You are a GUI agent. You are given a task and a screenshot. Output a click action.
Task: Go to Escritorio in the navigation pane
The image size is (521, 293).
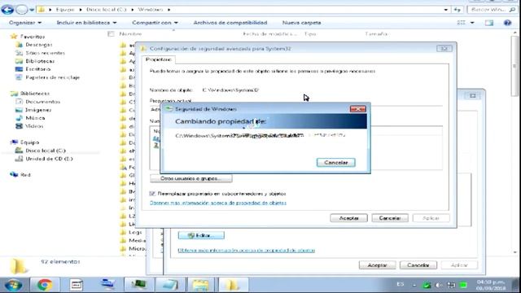[x=38, y=69]
